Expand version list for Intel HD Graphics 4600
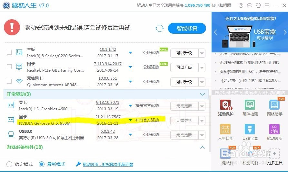The image size is (288, 172). tap(130, 106)
